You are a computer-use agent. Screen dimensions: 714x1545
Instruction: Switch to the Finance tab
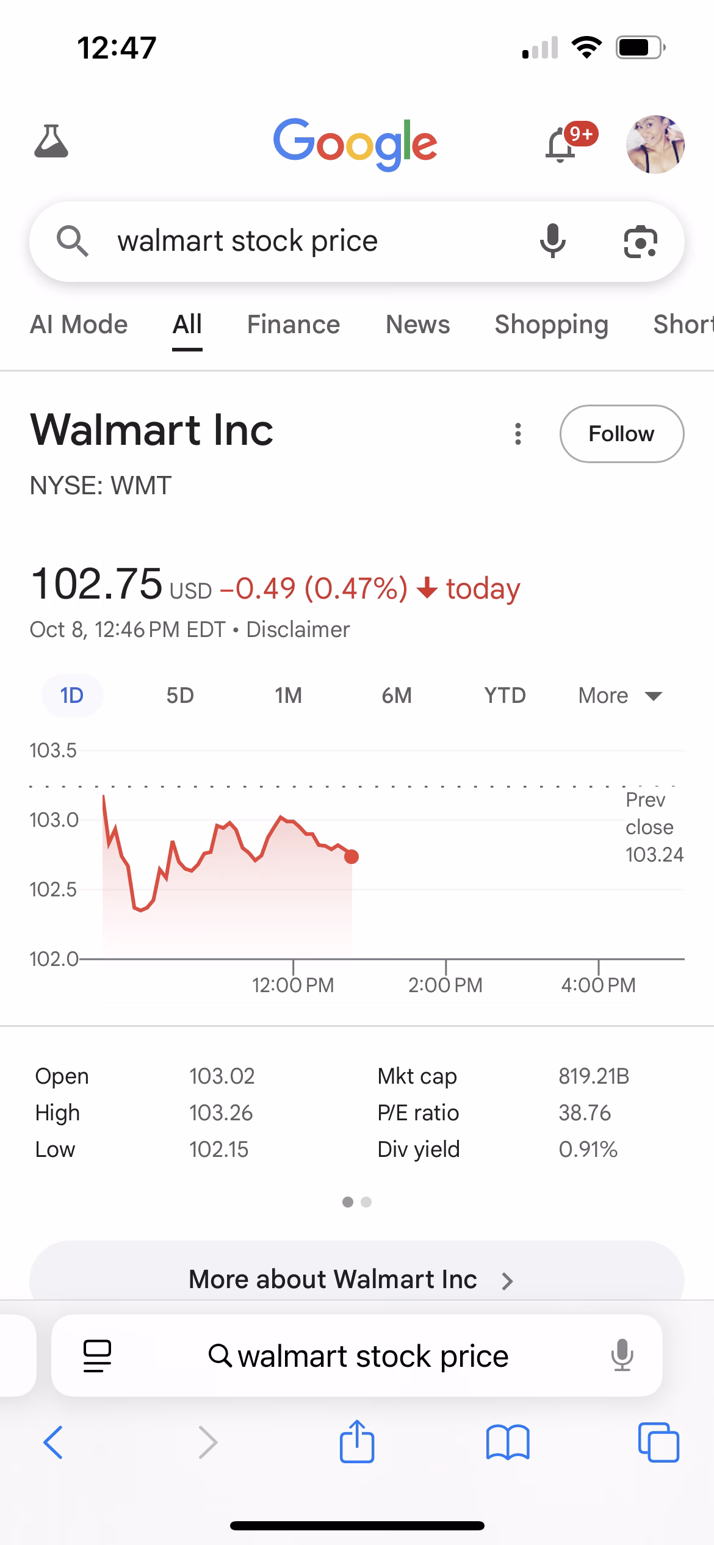294,325
